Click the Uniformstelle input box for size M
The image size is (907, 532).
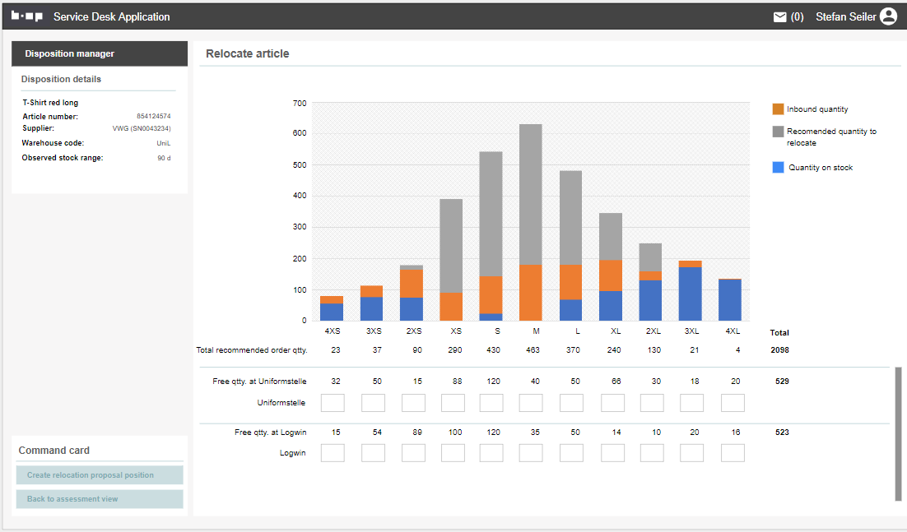pyautogui.click(x=531, y=403)
